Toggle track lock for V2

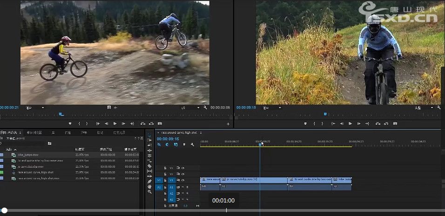(x=165, y=174)
